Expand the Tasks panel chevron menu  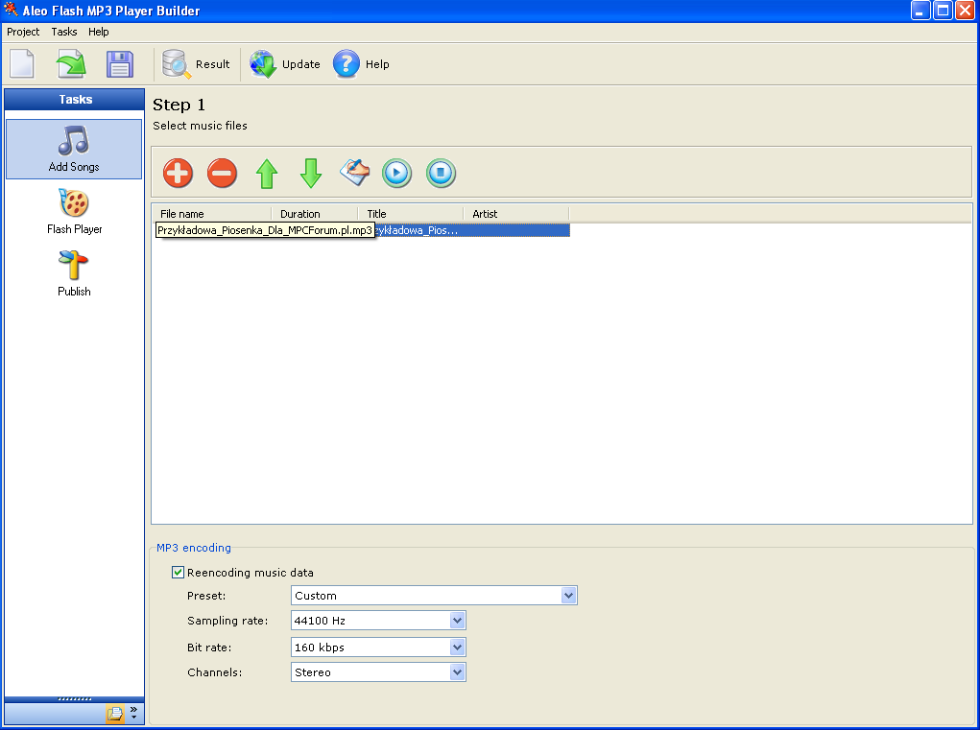click(x=133, y=713)
